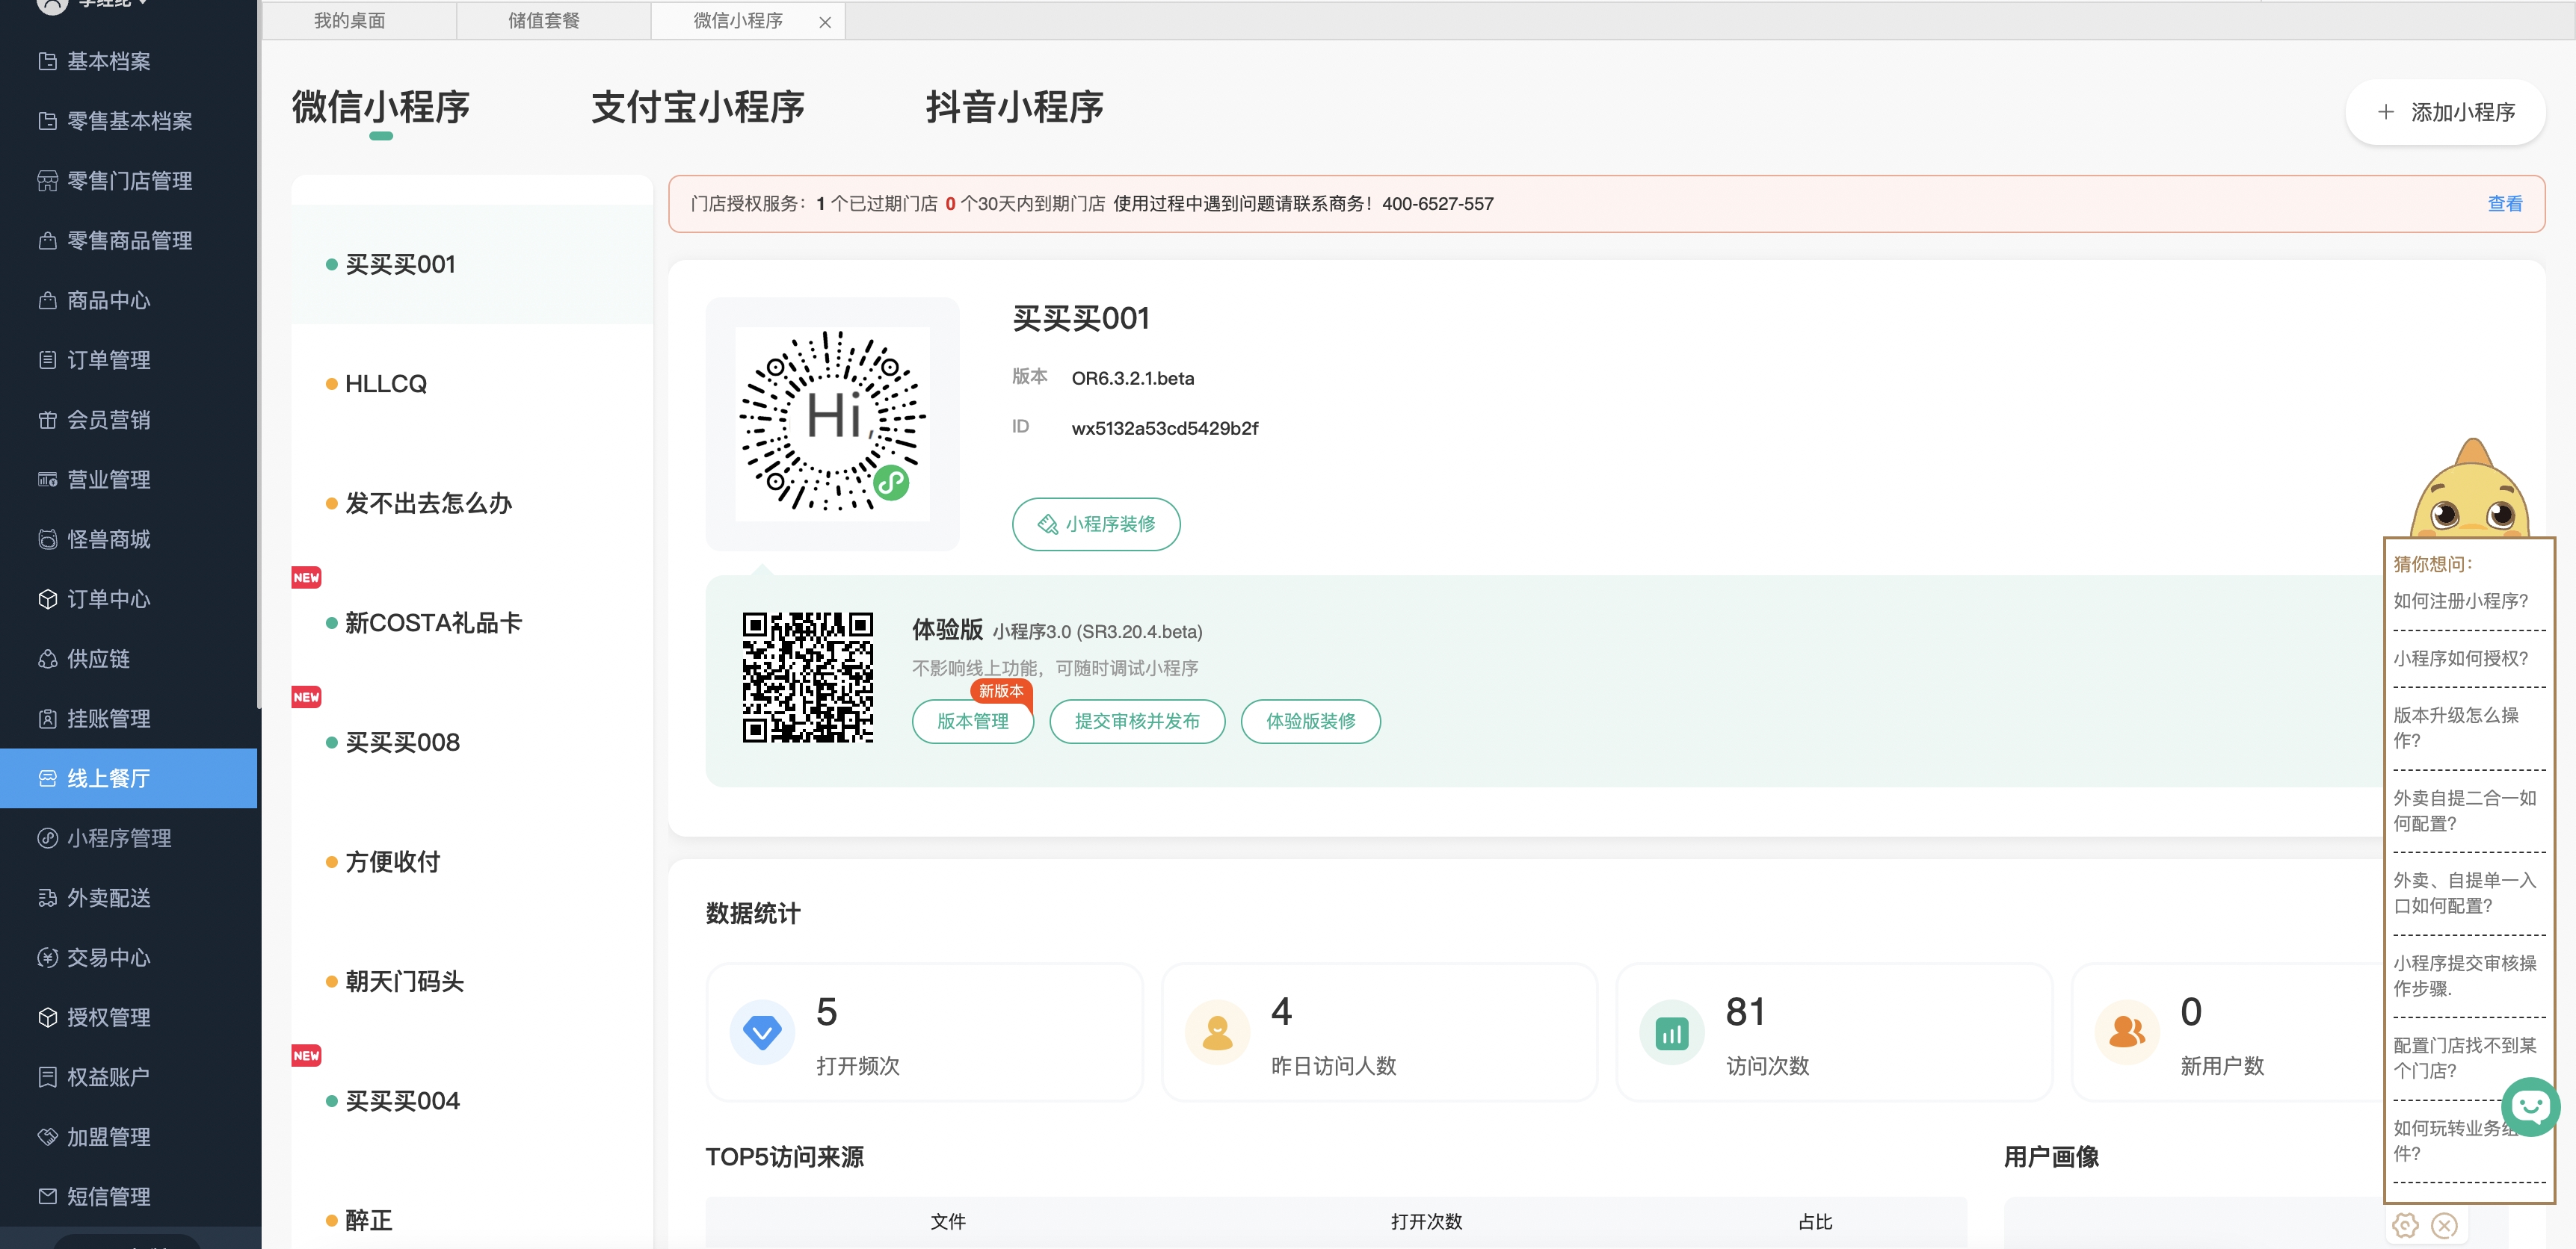The height and width of the screenshot is (1249, 2576).
Task: Open the green customer service chat bubble
Action: tap(2530, 1107)
